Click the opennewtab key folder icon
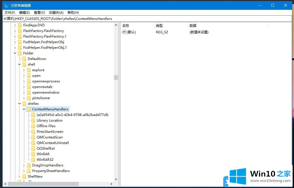The image size is (294, 188). 29,87
